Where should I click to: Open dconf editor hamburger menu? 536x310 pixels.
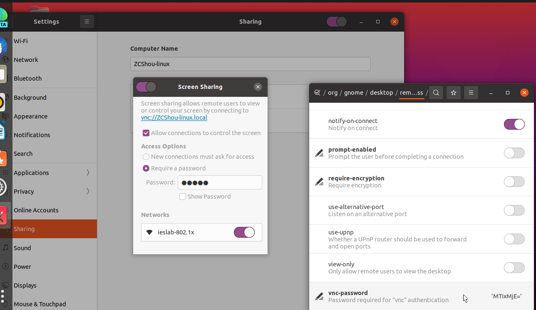pos(471,93)
